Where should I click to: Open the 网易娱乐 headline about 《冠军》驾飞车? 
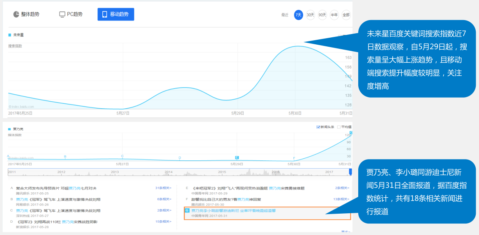tap(58, 199)
